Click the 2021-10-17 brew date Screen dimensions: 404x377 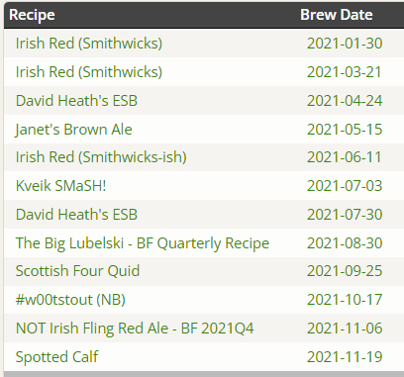[x=345, y=300]
